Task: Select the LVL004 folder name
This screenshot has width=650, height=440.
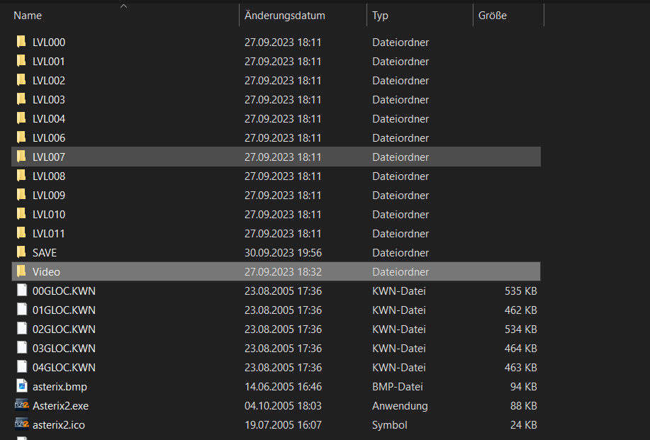Action: pyautogui.click(x=49, y=119)
